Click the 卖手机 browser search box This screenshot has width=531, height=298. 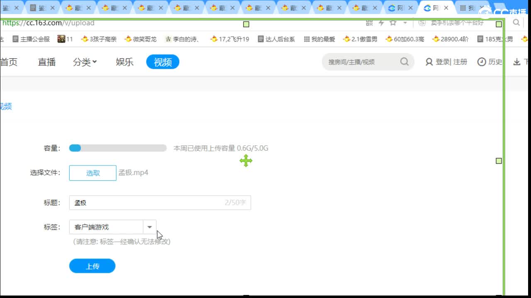(x=457, y=23)
